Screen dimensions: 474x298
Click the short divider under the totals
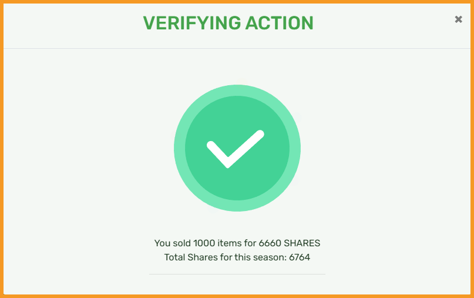point(237,274)
